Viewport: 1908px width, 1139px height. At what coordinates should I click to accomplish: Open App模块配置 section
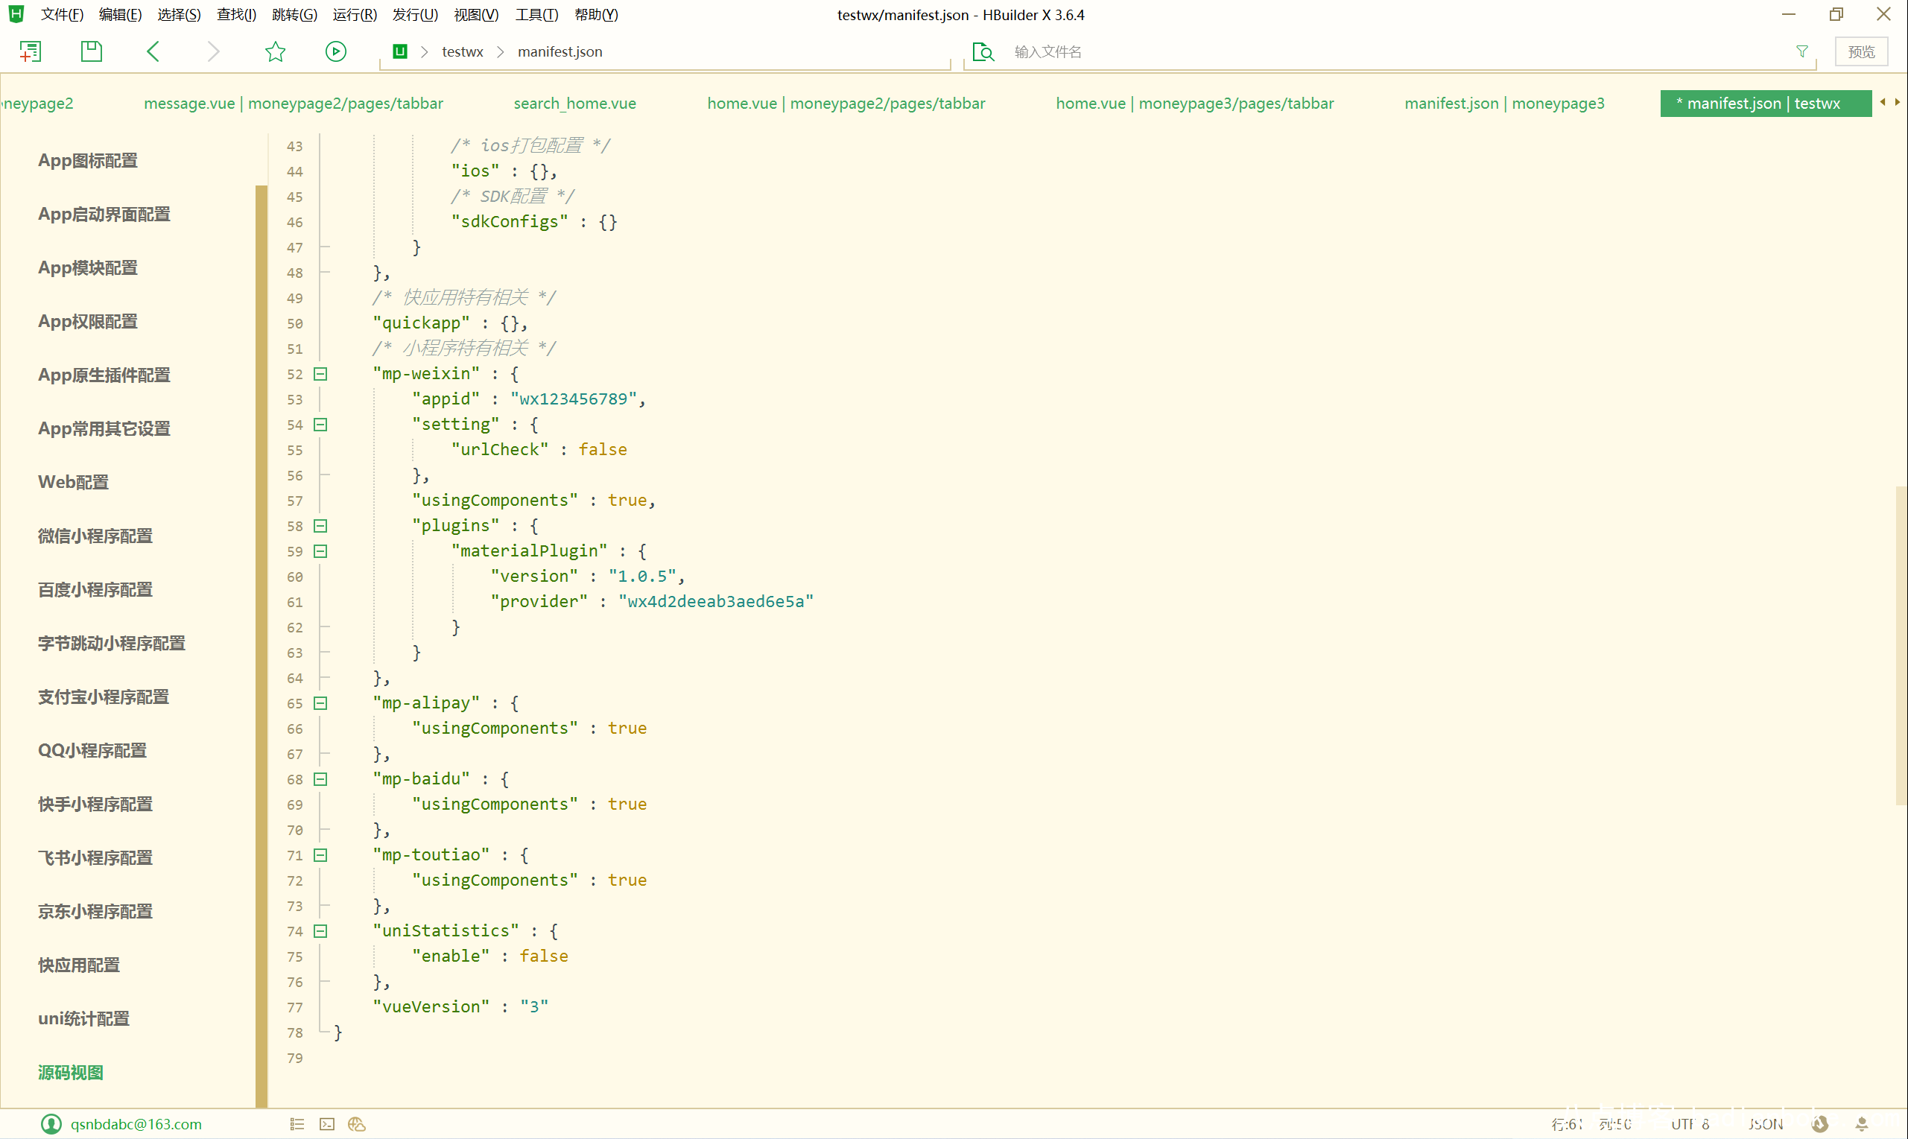point(87,268)
